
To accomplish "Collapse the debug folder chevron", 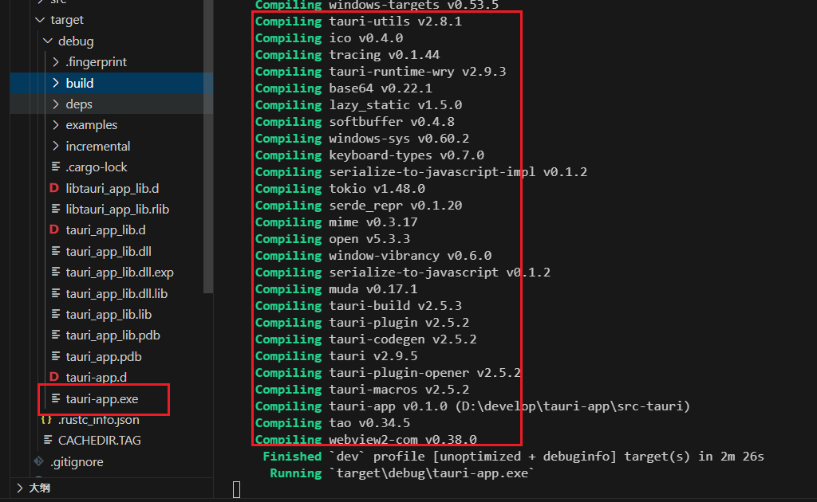I will (x=48, y=41).
